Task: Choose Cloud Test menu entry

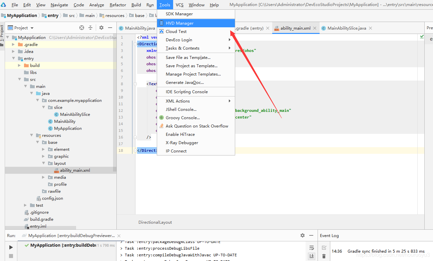Action: tap(196, 31)
